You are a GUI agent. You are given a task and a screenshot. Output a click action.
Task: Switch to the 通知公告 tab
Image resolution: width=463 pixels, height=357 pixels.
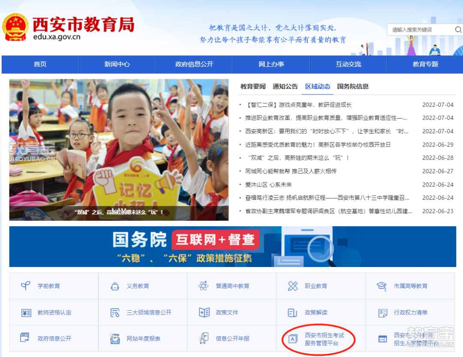click(x=285, y=87)
